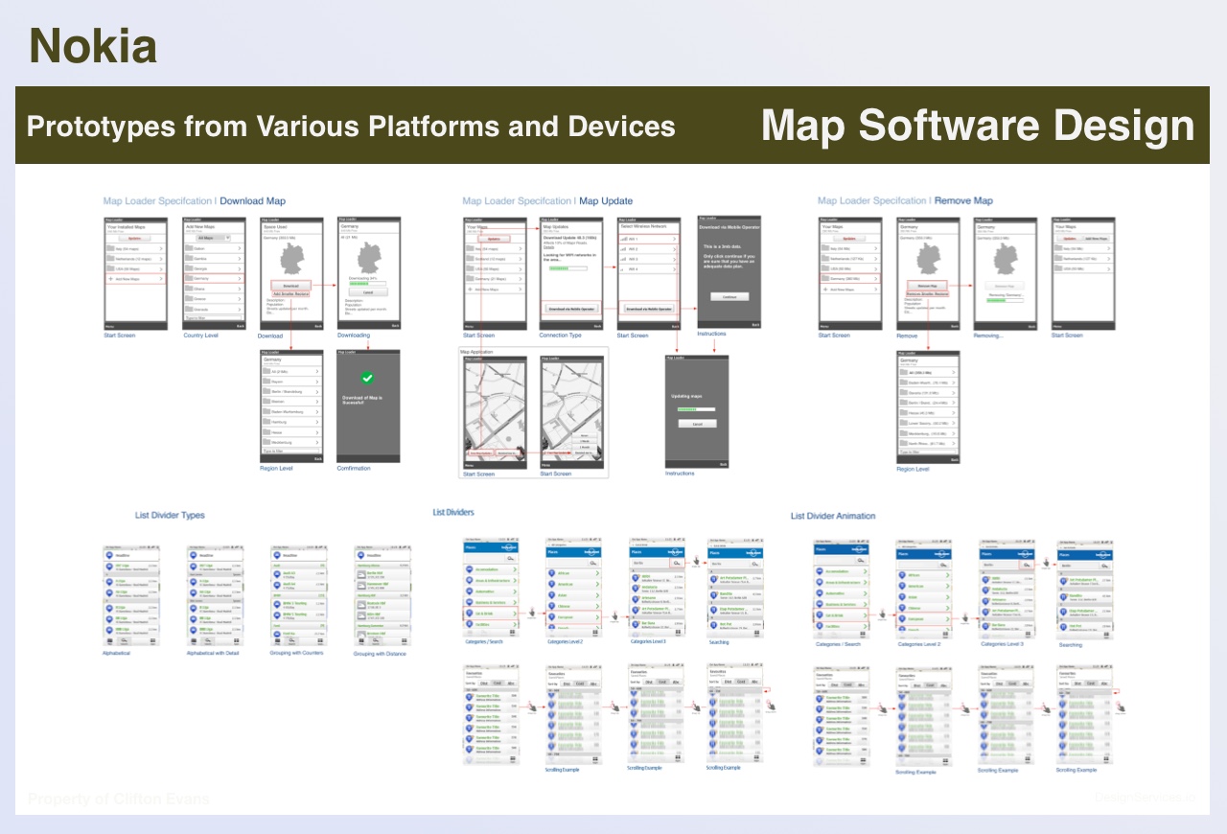Click the search key icon in Categories Level 3
Screen dimensions: 1227x834
(678, 563)
